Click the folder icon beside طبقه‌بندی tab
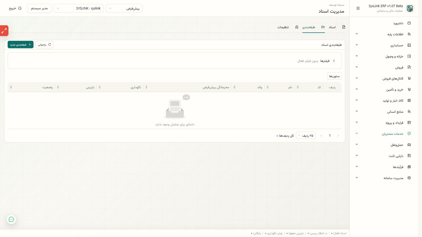This screenshot has height=237, width=422. pyautogui.click(x=323, y=27)
